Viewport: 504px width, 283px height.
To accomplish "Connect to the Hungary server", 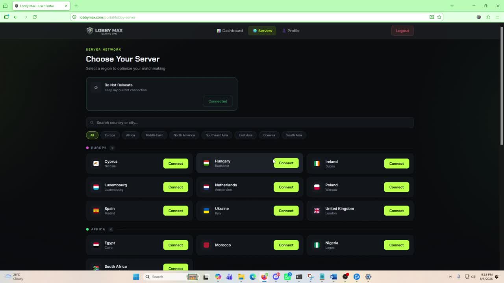I will tap(286, 163).
